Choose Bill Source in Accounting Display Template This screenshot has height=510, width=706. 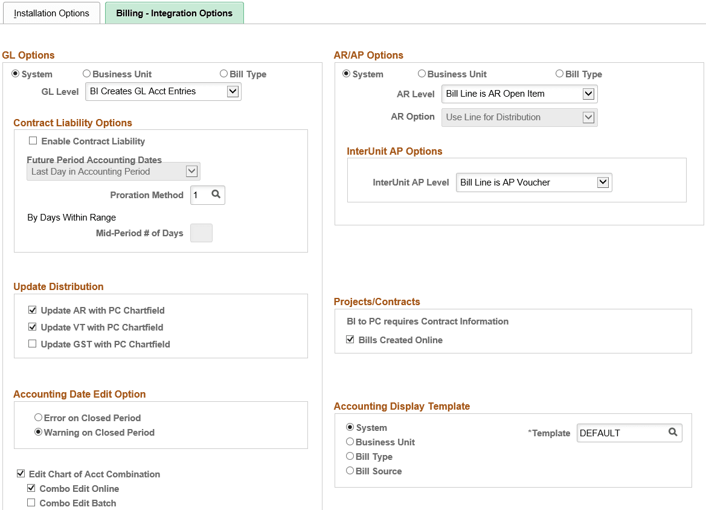(350, 471)
